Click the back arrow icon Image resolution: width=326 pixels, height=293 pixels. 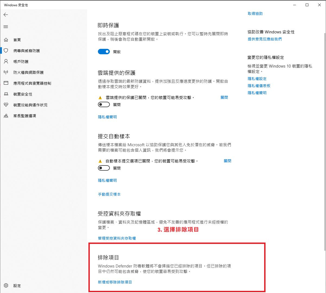[x=6, y=15]
